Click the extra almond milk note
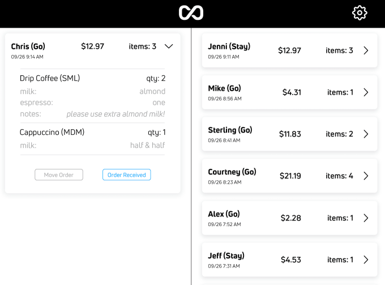The image size is (385, 285). coord(115,114)
